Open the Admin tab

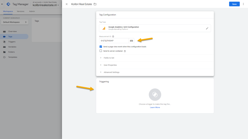pos(32,11)
